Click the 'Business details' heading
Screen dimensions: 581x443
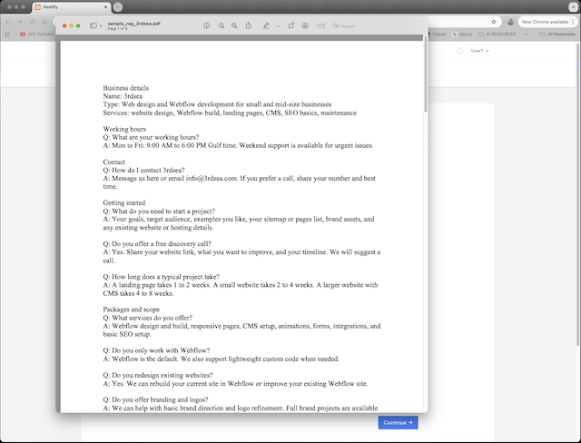[x=125, y=88]
